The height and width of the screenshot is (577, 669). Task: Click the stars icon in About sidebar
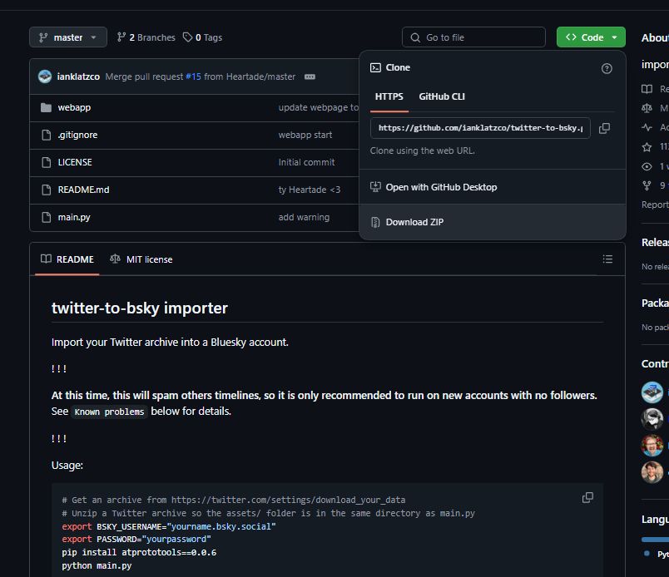(647, 147)
